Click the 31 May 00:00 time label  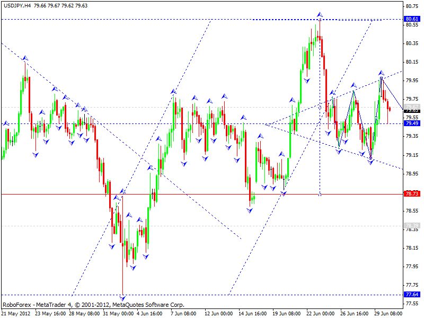(118, 314)
